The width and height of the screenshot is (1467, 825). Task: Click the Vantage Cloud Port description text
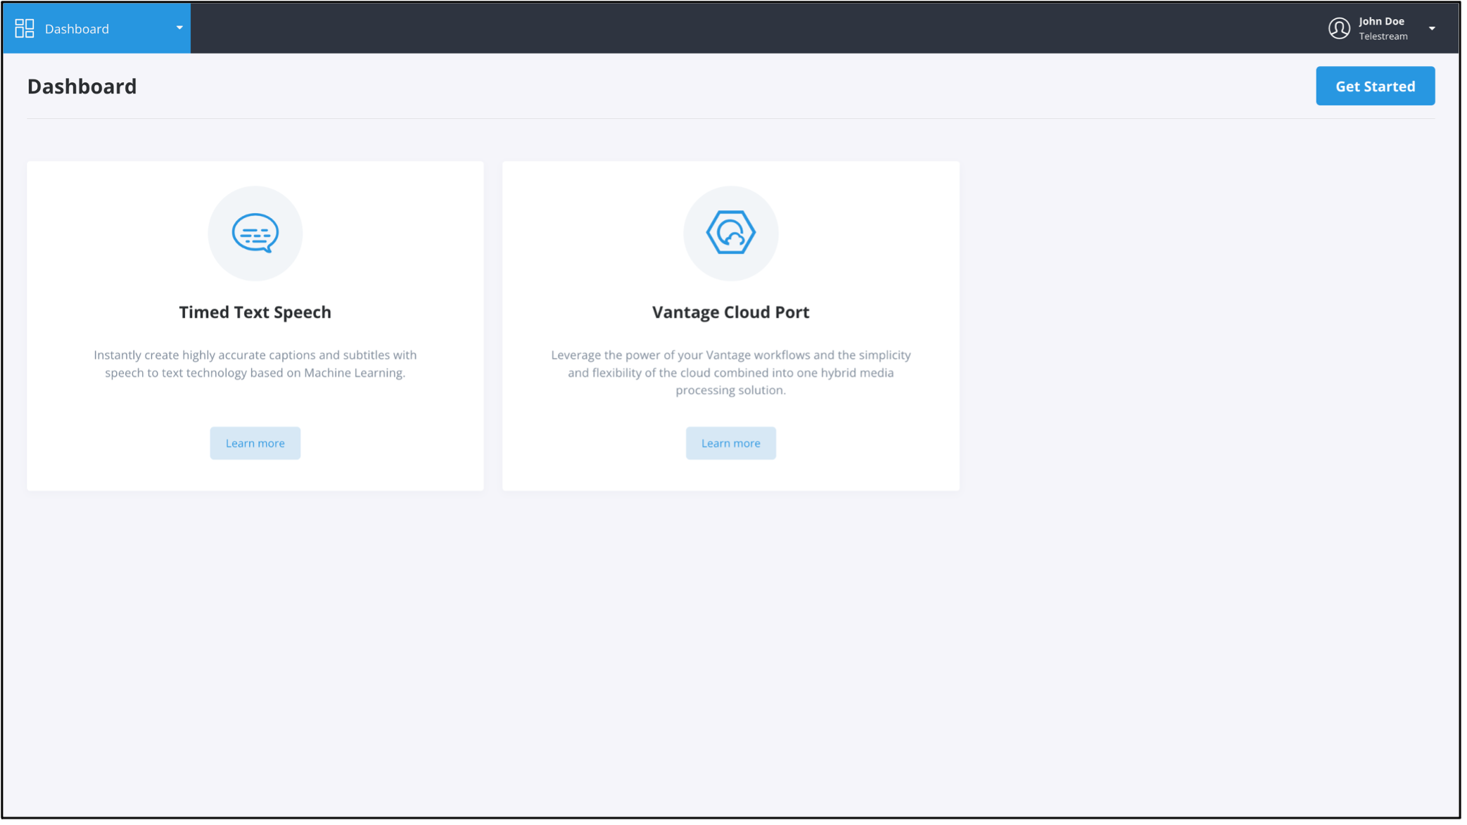(730, 372)
